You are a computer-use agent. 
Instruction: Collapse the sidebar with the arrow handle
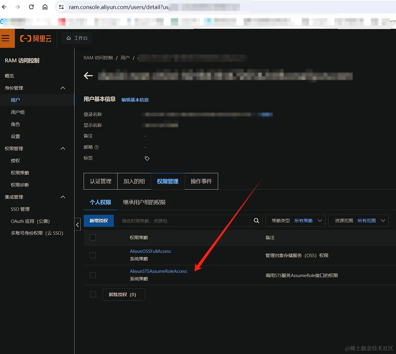[77, 224]
